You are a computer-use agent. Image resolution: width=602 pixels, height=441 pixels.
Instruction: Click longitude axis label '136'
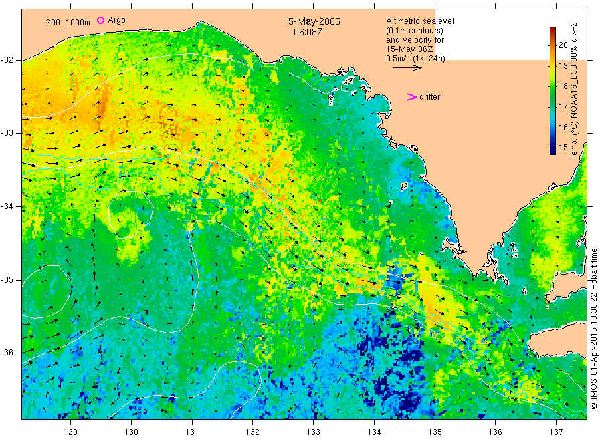(x=495, y=432)
